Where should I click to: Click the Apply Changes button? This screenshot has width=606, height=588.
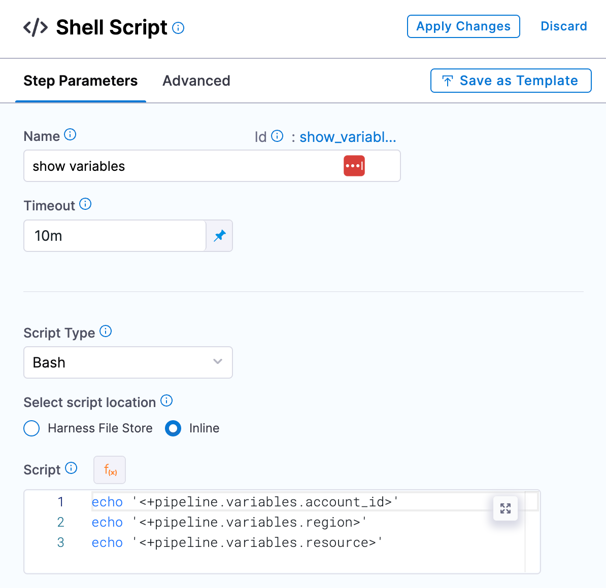463,26
